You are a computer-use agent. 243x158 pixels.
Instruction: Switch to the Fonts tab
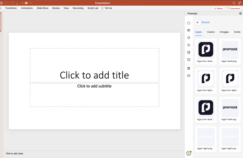coord(237,32)
